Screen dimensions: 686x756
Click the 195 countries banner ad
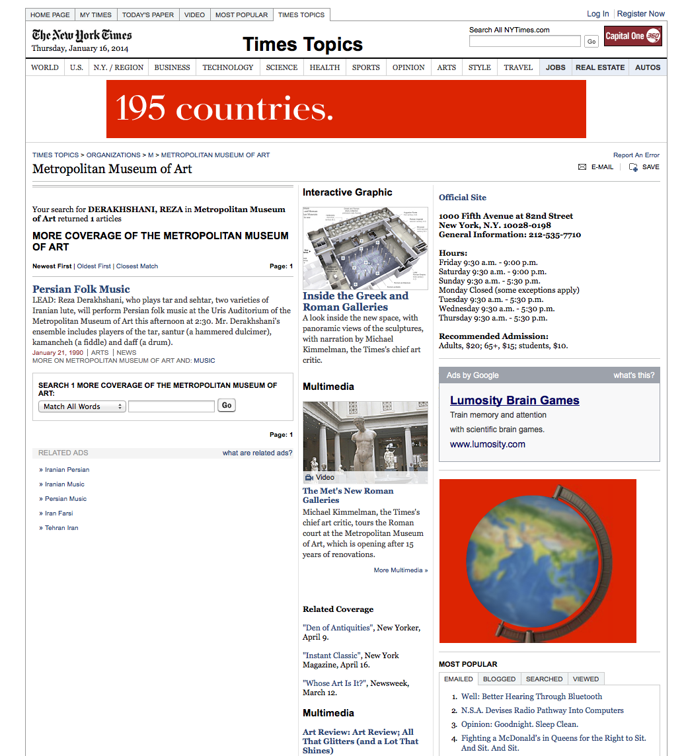(x=346, y=109)
